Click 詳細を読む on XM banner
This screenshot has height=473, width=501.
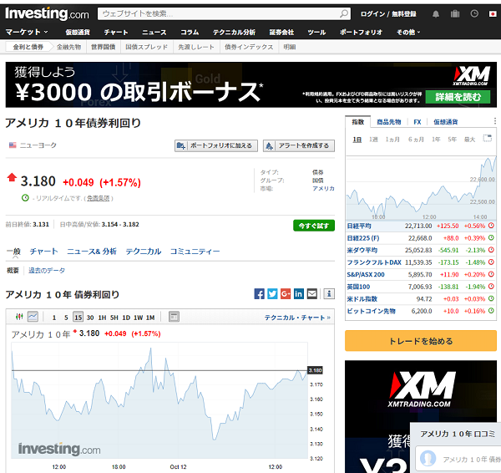tap(458, 97)
